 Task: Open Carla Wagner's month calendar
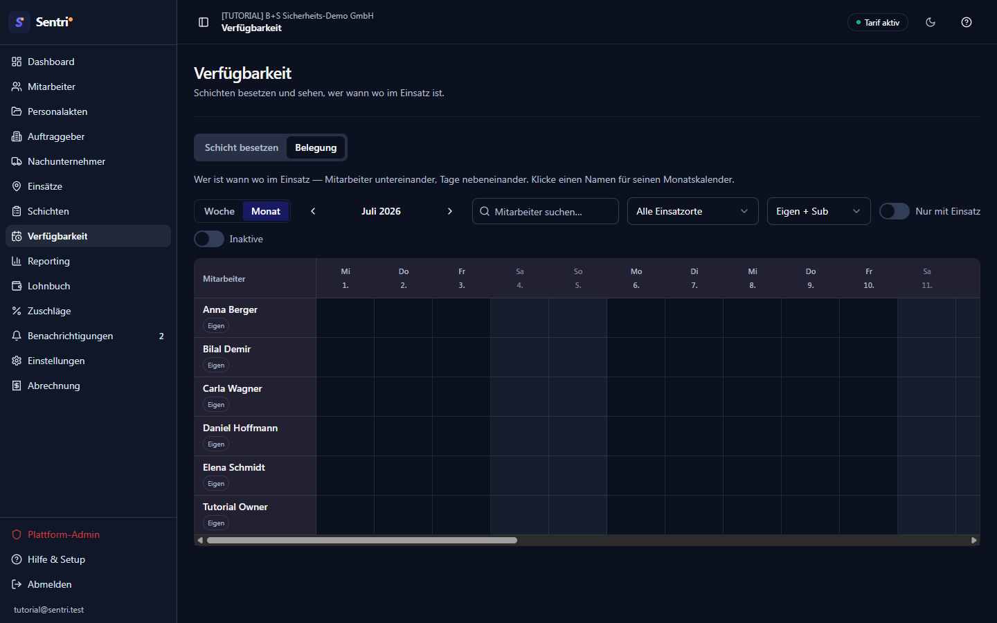(x=232, y=388)
